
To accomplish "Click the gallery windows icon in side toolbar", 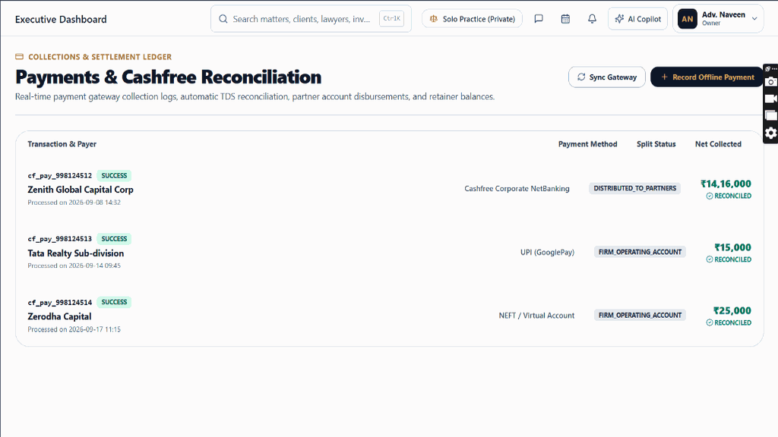I will pyautogui.click(x=770, y=115).
